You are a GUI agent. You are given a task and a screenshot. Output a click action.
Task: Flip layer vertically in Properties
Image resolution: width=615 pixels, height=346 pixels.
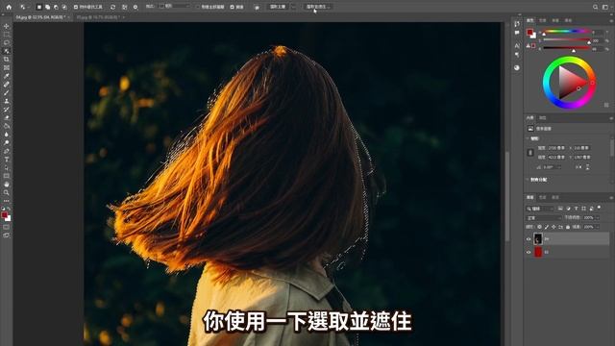587,167
